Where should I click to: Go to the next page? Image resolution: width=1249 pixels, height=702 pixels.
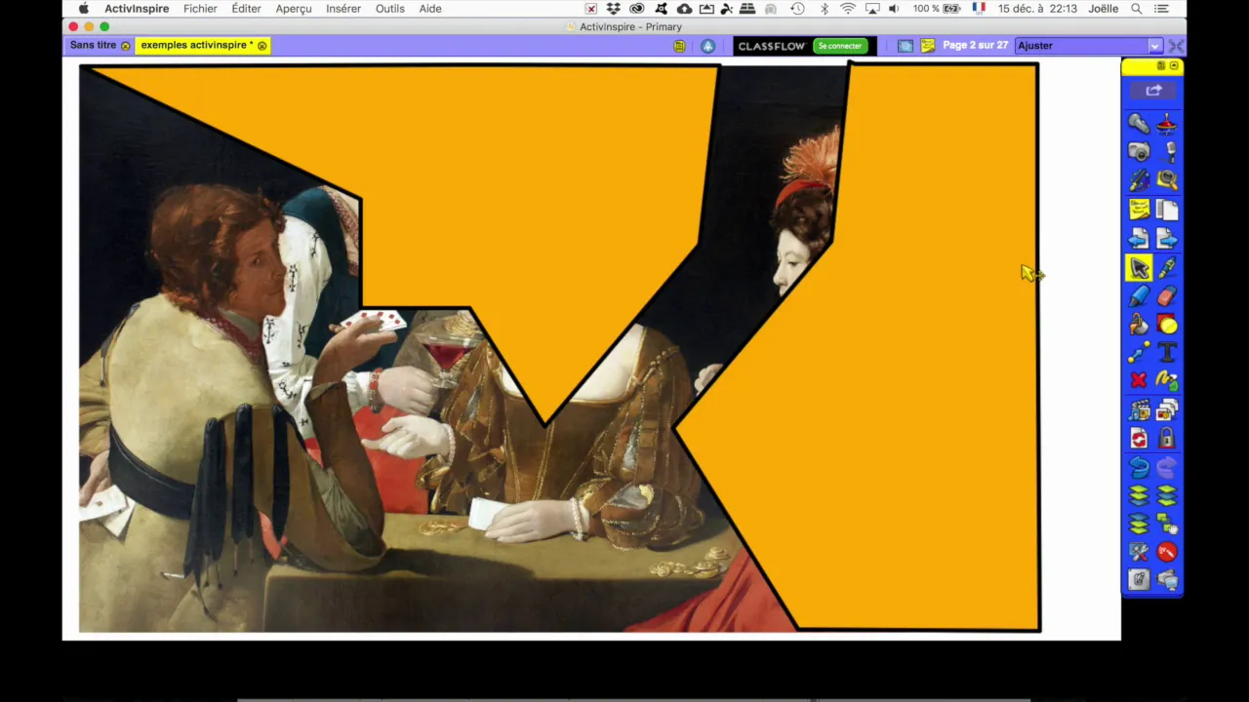(x=1167, y=239)
